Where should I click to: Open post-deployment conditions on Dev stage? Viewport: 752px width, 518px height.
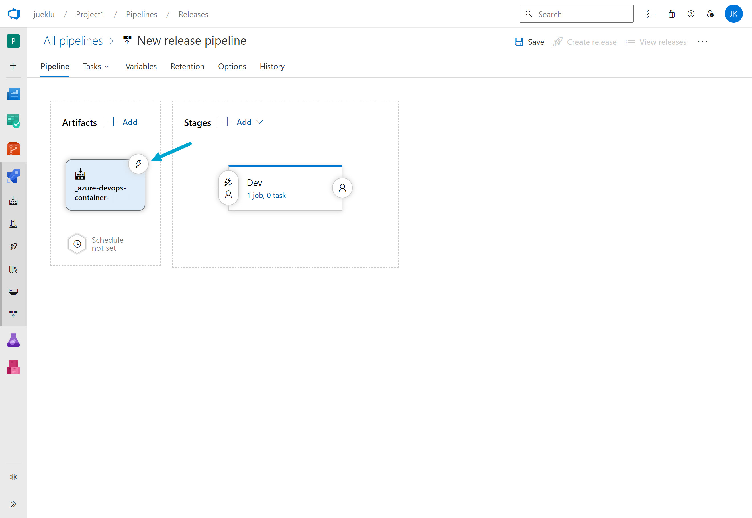342,188
